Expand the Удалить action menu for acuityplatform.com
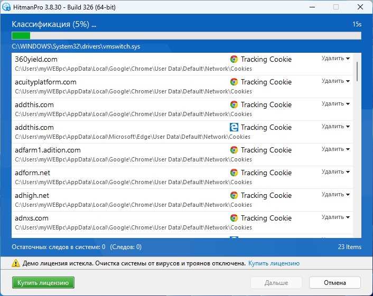This screenshot has width=373, height=296. point(335,81)
